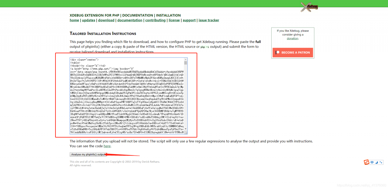Toggle Chinese/English mode in Sogou bar

372,162
